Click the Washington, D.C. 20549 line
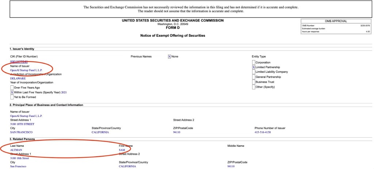 tap(173, 24)
